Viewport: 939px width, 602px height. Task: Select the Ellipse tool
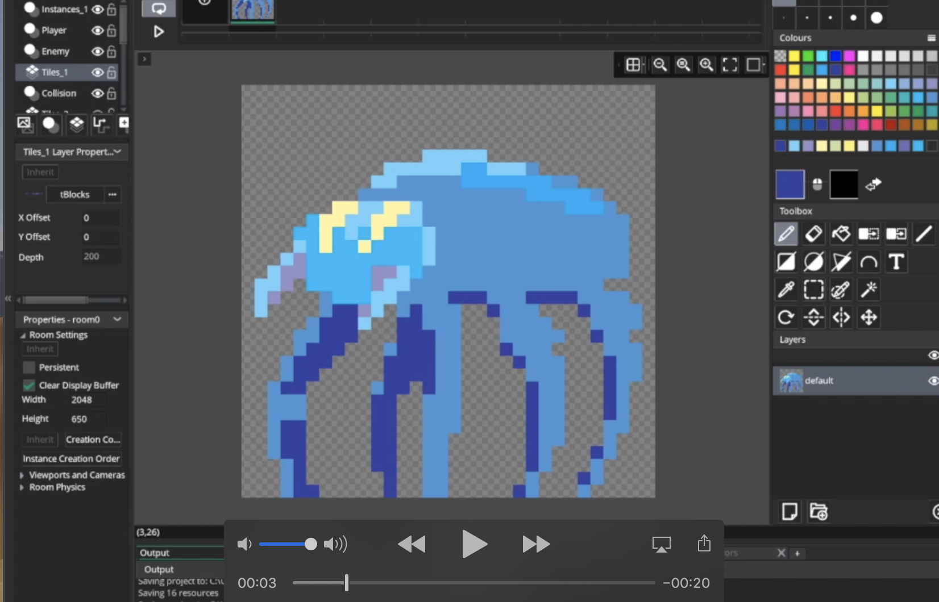(813, 262)
